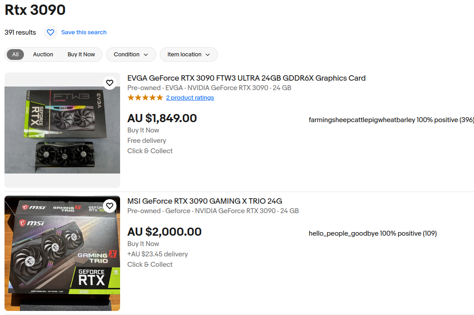The width and height of the screenshot is (474, 315).
Task: Click the Save this search link
Action: (84, 32)
